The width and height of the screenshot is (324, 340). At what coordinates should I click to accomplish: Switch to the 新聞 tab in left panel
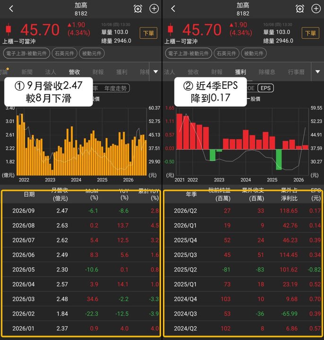(27, 72)
